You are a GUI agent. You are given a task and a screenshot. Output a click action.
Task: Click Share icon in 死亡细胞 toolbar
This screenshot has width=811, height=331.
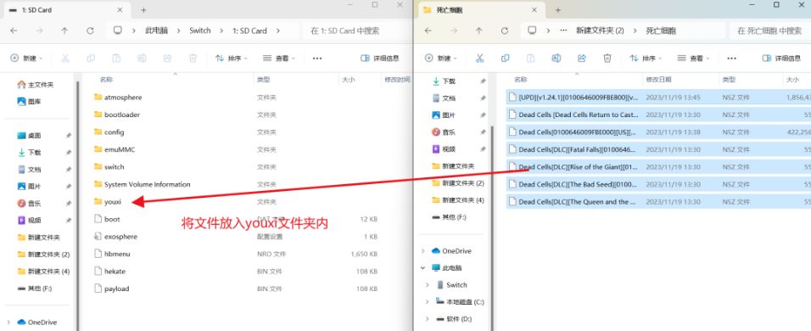pyautogui.click(x=582, y=59)
